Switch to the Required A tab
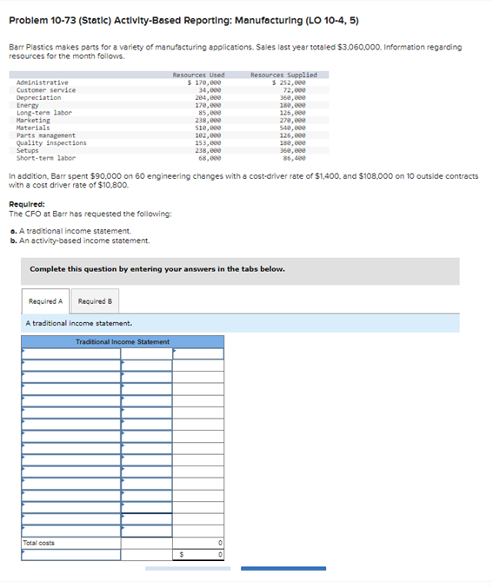The height and width of the screenshot is (587, 493). coord(45,301)
